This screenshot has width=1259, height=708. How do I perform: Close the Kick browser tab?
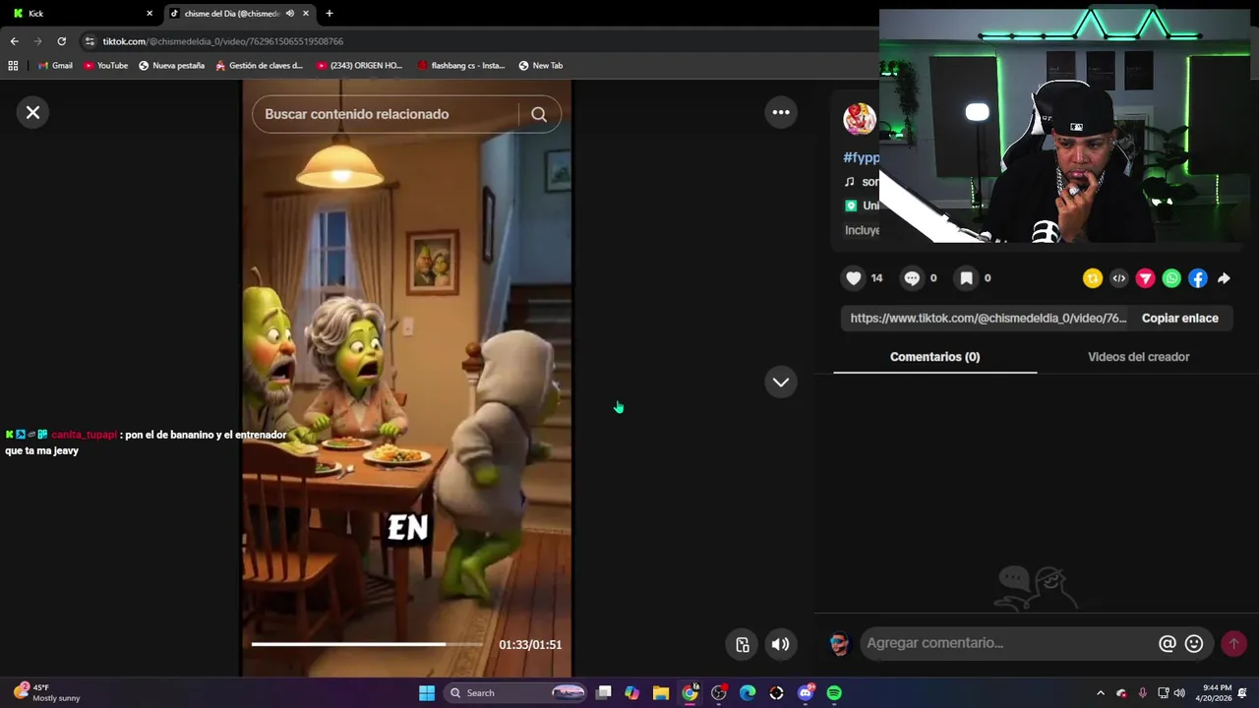(150, 13)
